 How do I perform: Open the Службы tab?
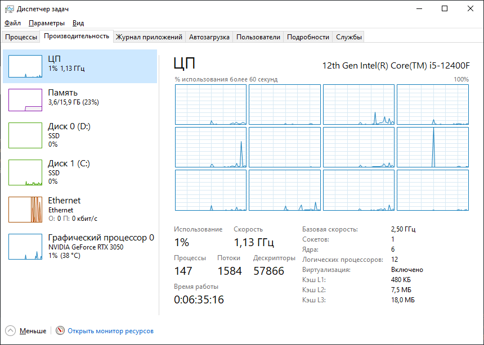349,37
